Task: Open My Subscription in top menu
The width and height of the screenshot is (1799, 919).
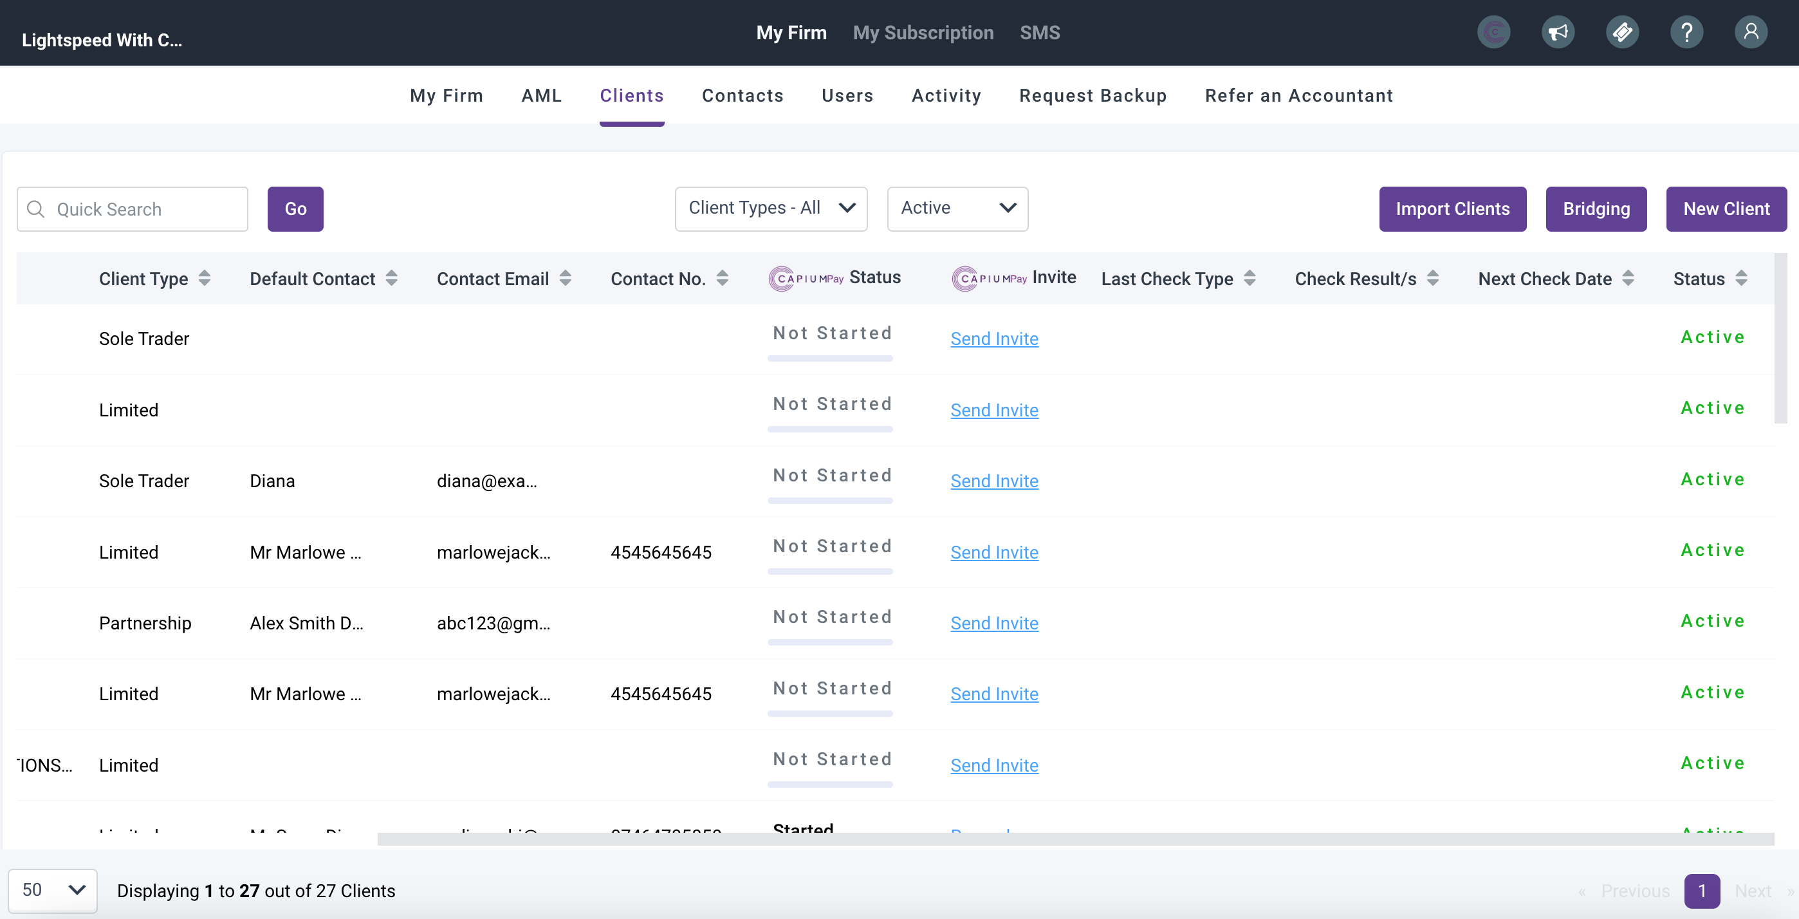Action: click(x=923, y=33)
